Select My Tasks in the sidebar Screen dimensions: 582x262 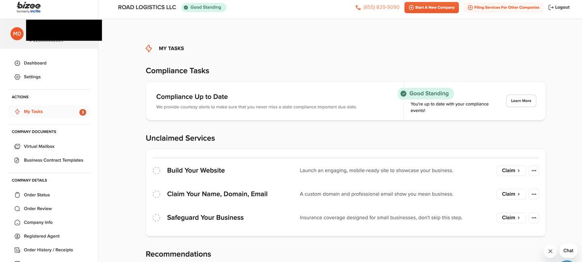pos(49,112)
